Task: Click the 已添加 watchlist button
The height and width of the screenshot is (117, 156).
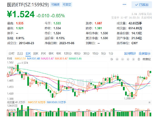Action: (x=142, y=5)
